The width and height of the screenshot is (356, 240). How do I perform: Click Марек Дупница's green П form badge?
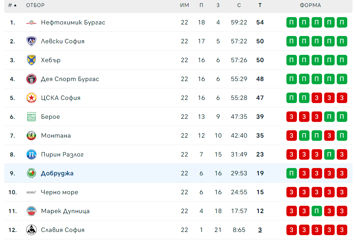pos(317,211)
